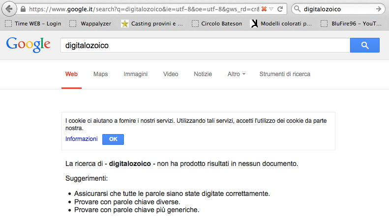Switch to the Video tab
The image size is (389, 220).
[171, 74]
